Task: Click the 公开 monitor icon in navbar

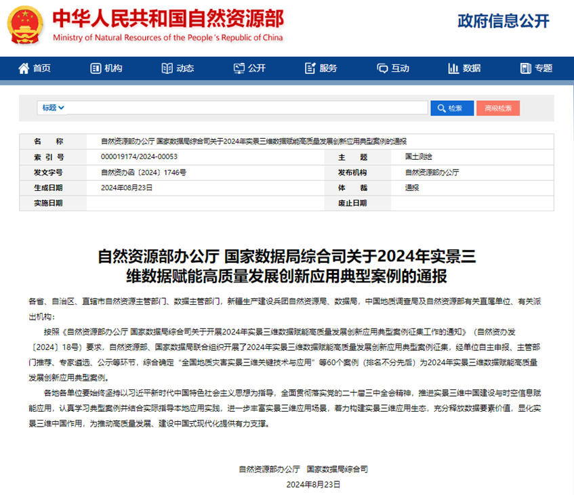Action: [x=239, y=68]
